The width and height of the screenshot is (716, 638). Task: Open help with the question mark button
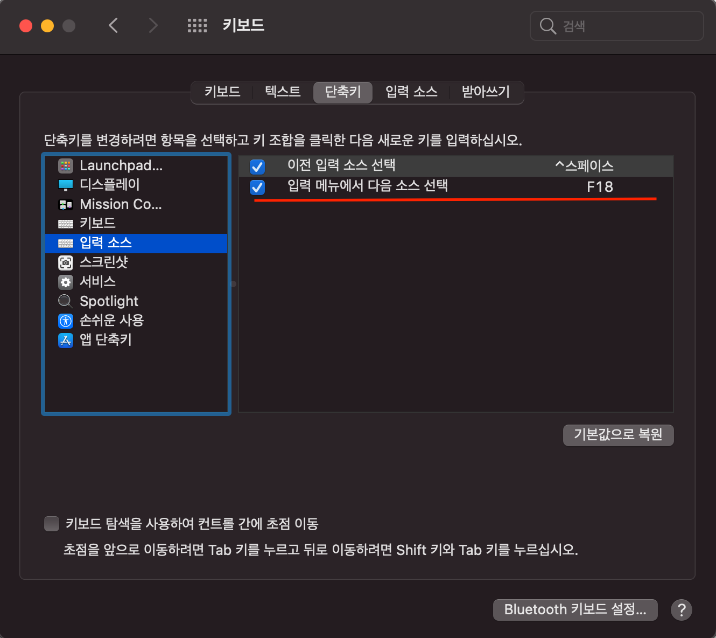point(682,610)
